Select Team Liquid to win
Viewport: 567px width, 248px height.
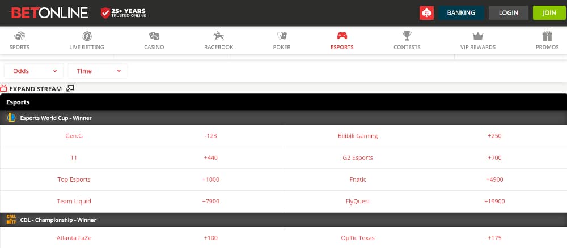[x=74, y=202]
